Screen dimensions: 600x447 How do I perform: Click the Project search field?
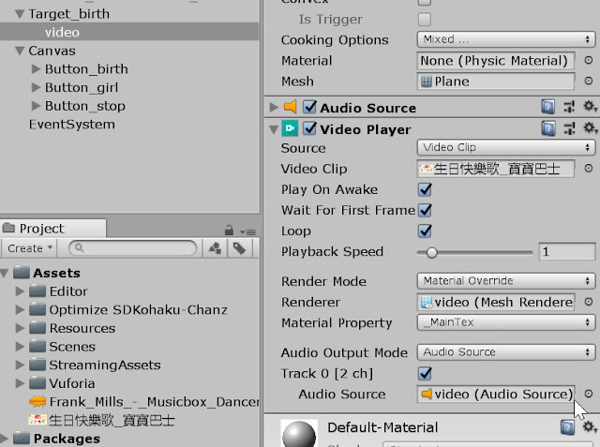coord(133,248)
